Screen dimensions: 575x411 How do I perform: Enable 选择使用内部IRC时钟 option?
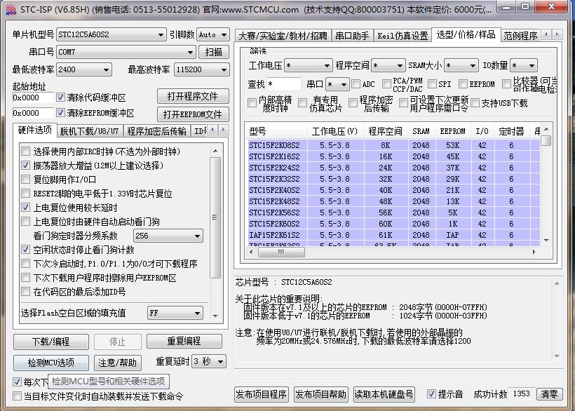26,151
